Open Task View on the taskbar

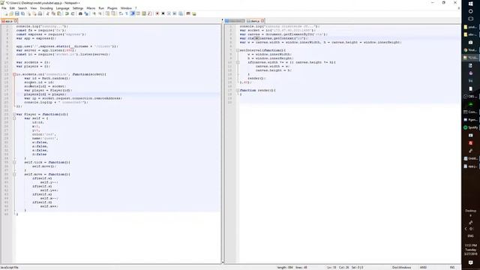(470, 19)
